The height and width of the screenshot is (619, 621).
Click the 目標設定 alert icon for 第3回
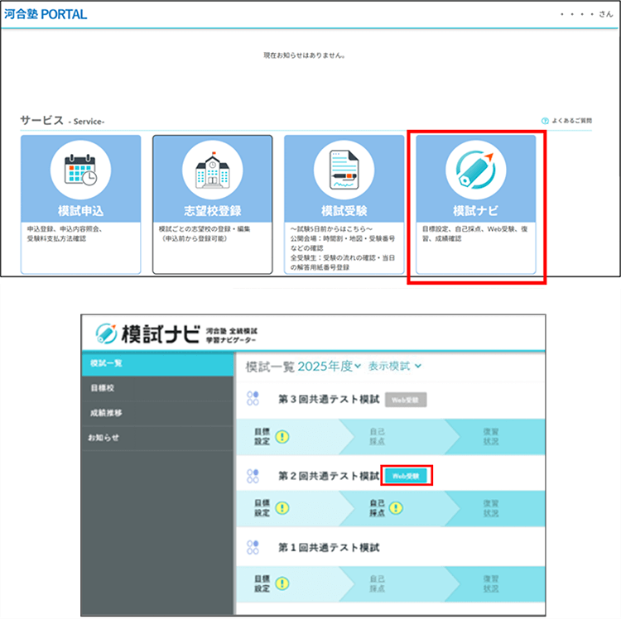[282, 437]
